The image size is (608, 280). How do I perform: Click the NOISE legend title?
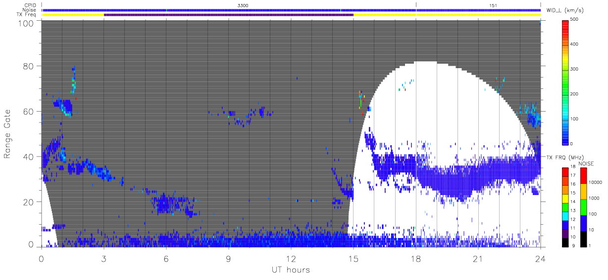point(586,163)
